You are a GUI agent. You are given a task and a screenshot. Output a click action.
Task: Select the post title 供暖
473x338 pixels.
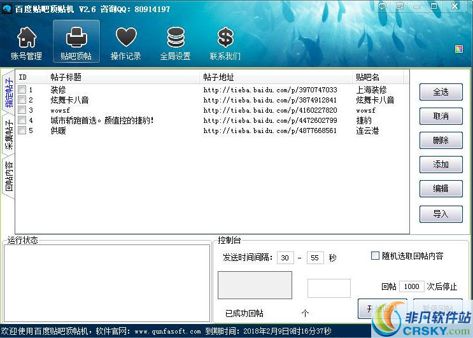coord(58,130)
